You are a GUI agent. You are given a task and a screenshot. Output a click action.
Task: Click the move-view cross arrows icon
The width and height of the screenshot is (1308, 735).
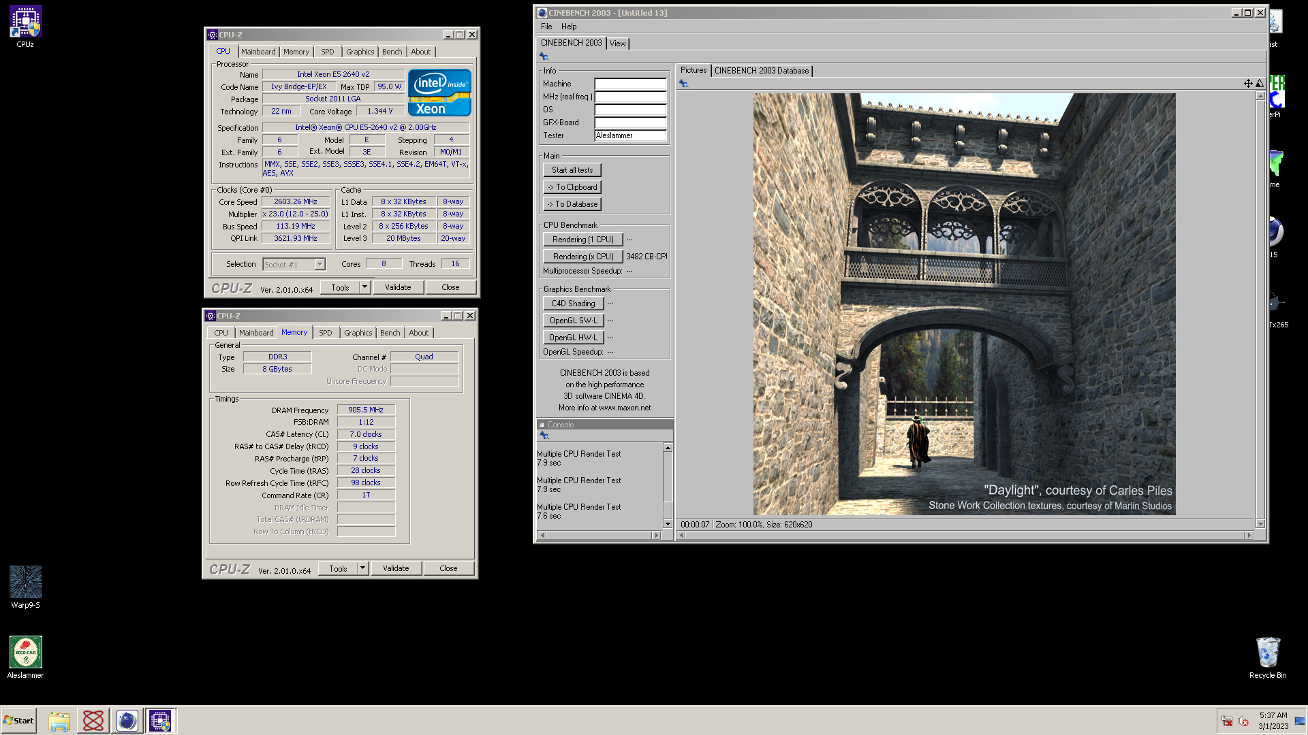pyautogui.click(x=1248, y=84)
